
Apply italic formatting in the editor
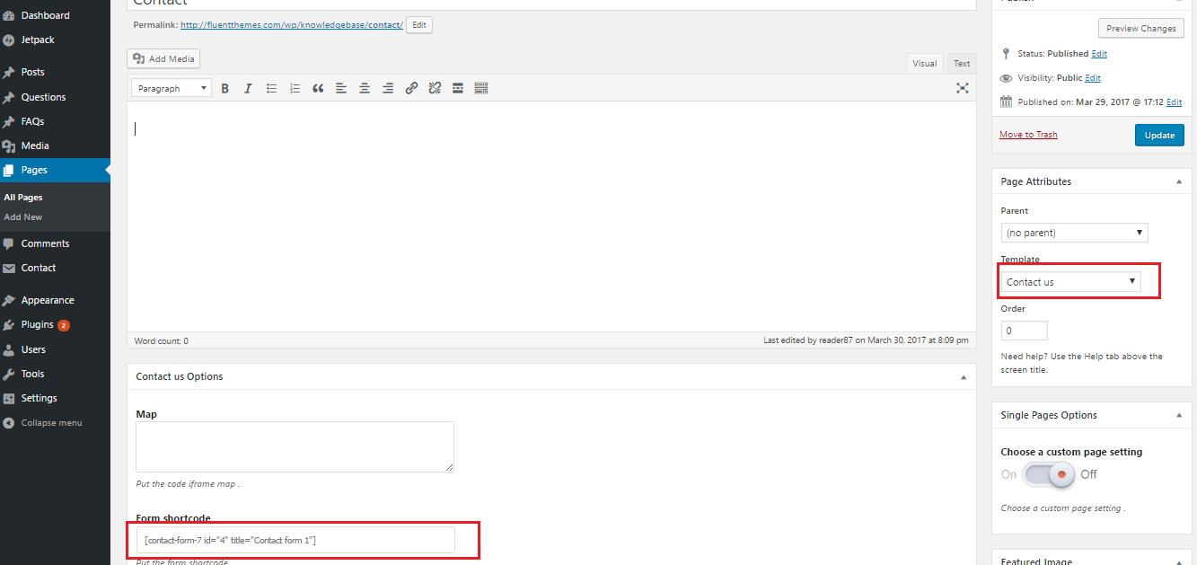tap(248, 88)
